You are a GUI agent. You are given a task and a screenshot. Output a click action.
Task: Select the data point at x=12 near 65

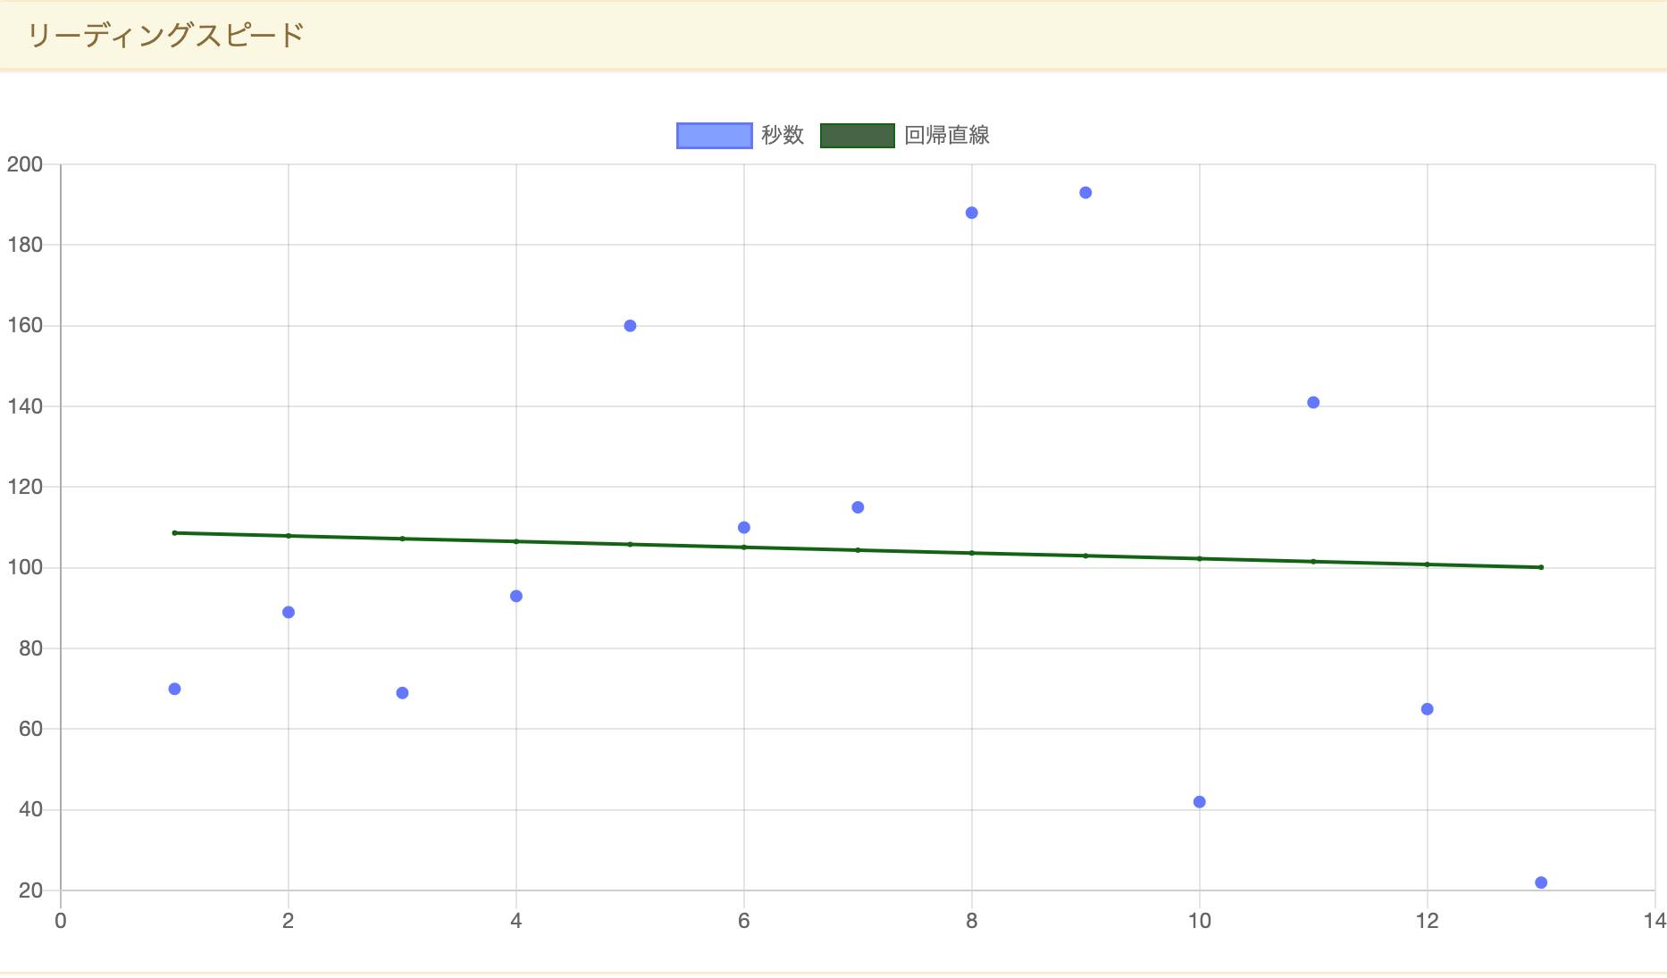1428,709
